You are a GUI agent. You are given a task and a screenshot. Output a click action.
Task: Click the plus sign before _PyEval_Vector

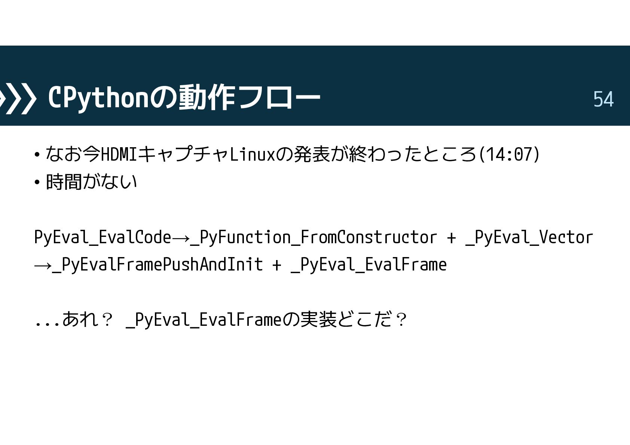[x=451, y=238]
